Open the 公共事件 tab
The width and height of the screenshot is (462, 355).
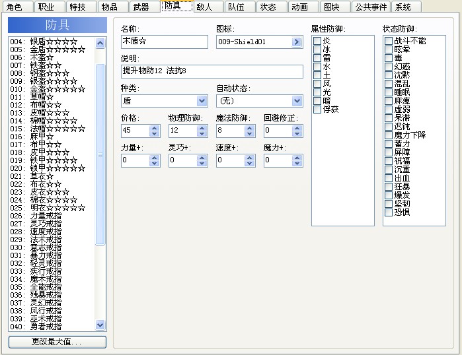pyautogui.click(x=371, y=7)
